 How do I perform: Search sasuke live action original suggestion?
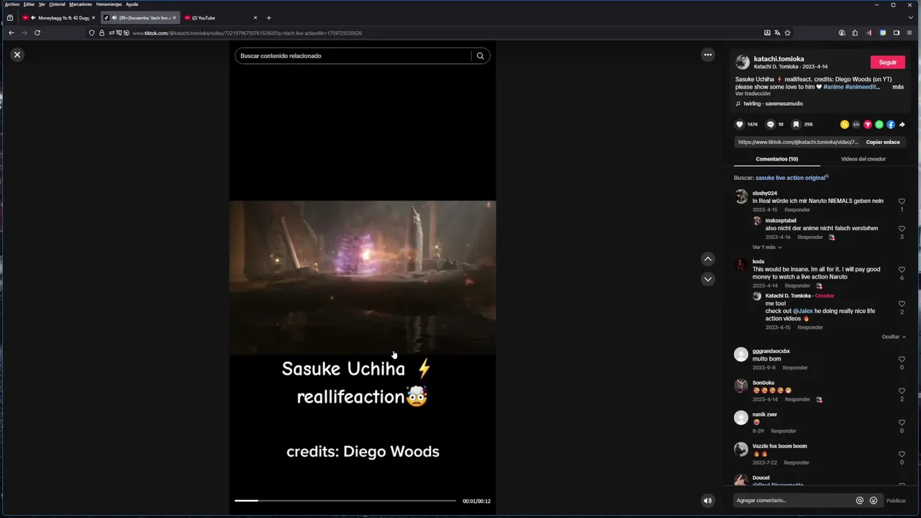pos(791,178)
